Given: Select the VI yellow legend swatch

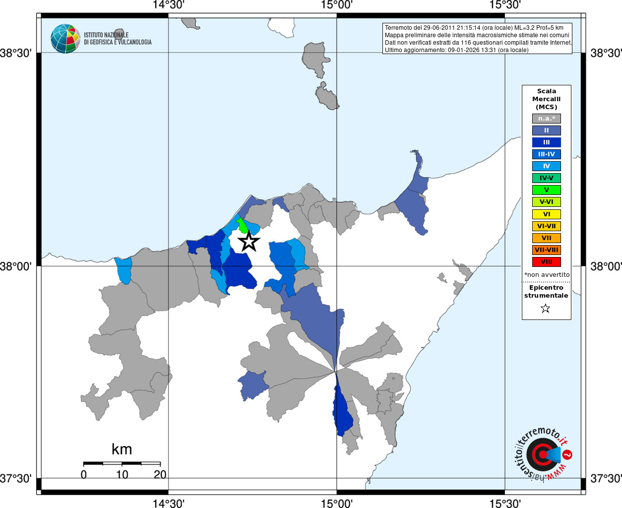Looking at the screenshot, I should 547,214.
